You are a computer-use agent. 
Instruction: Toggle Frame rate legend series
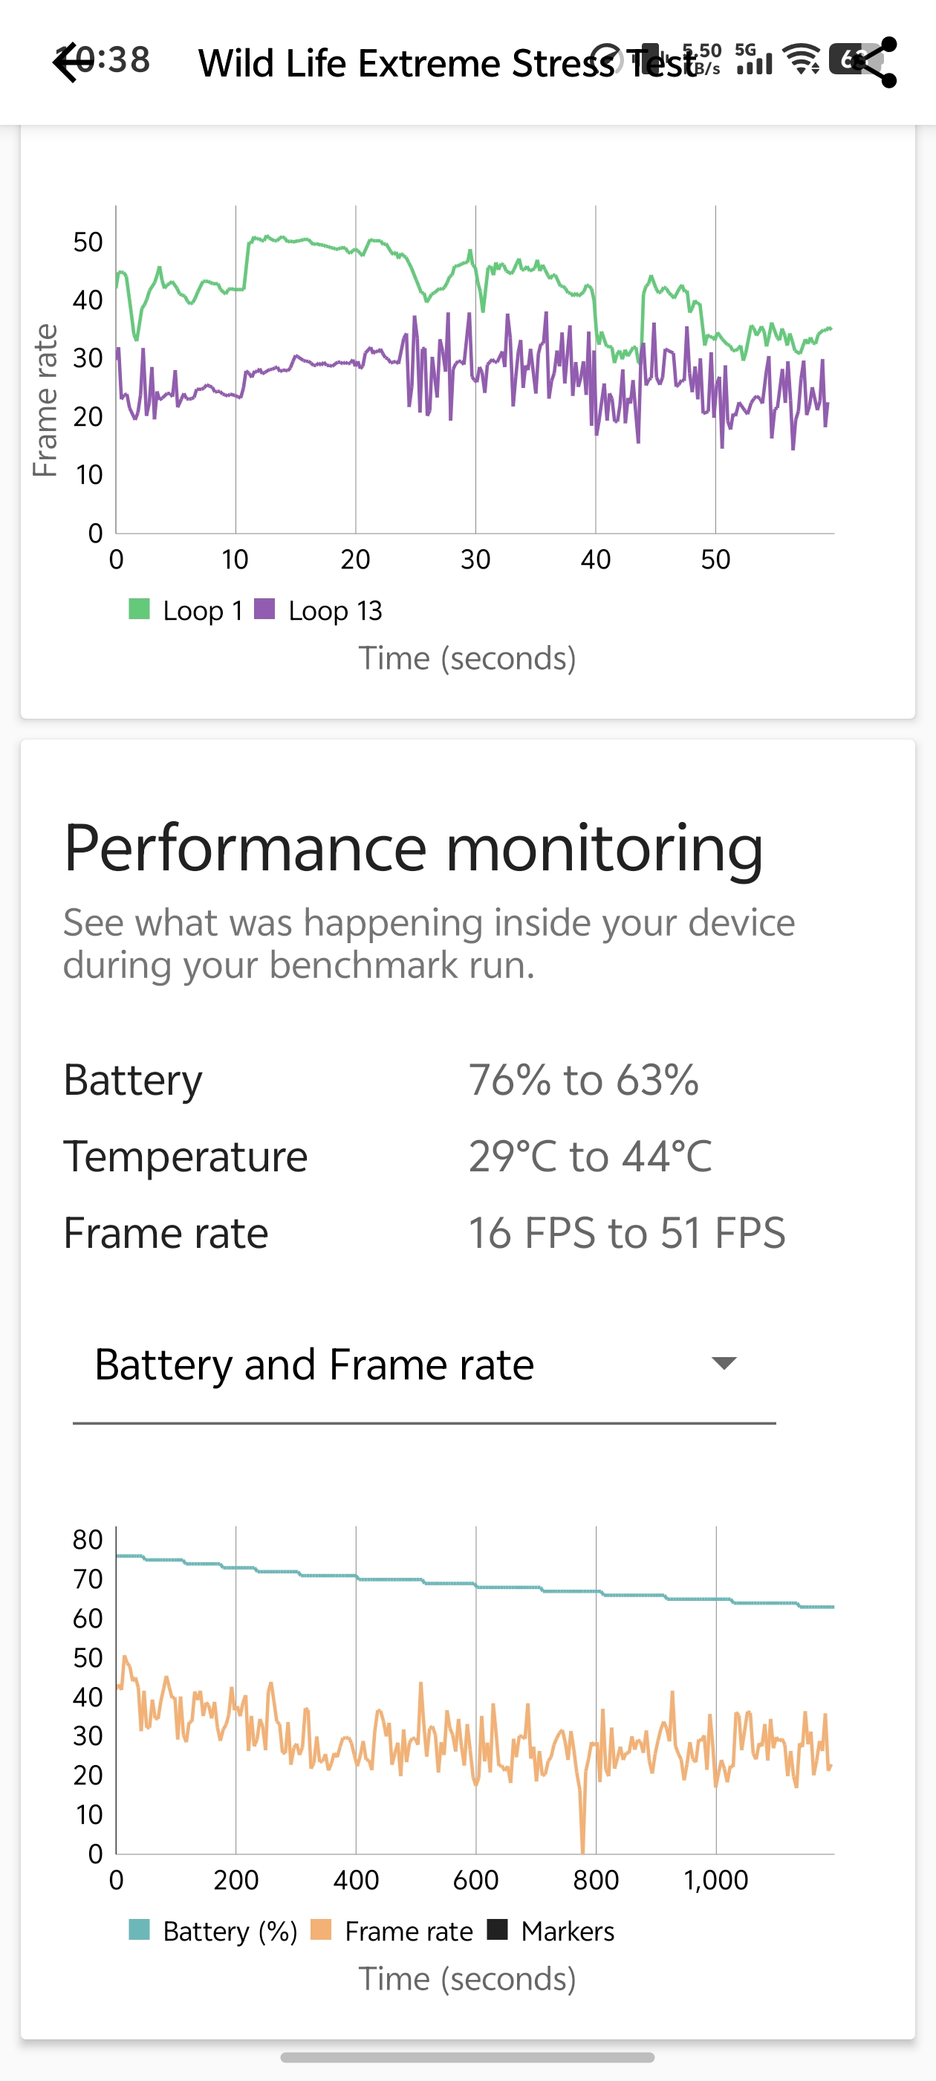pos(392,1931)
